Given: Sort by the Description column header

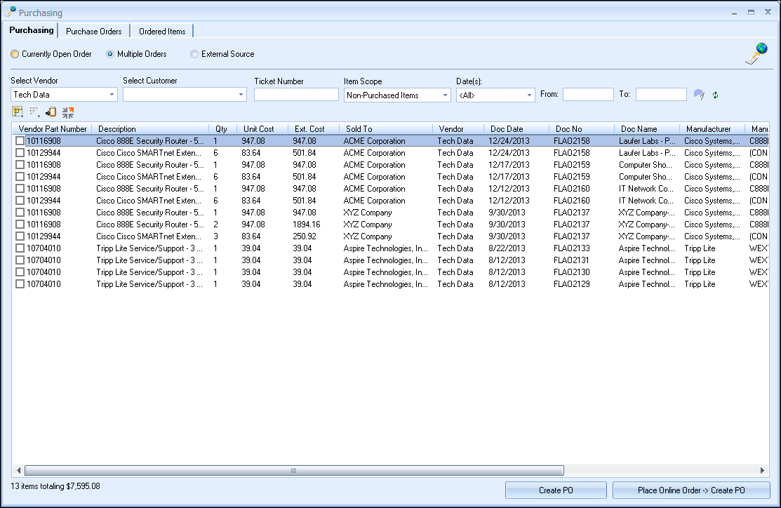Looking at the screenshot, I should 150,129.
